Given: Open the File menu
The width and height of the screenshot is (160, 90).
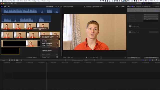Looking at the screenshot, I should [x=14, y=1].
